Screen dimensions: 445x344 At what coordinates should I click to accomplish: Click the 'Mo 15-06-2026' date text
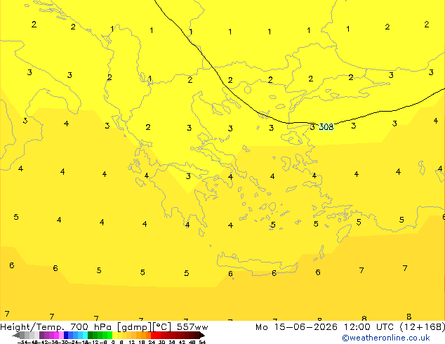[296, 327]
